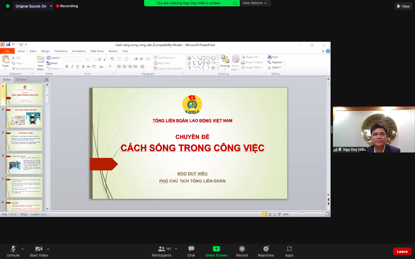This screenshot has width=415, height=259.
Task: Click the Share Screen icon
Action: click(216, 249)
